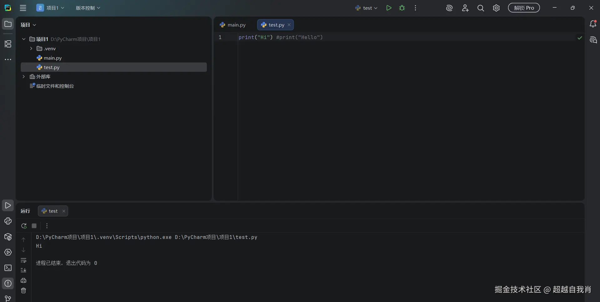
Task: Open the Run tool window on the left sidebar
Action: 8,205
